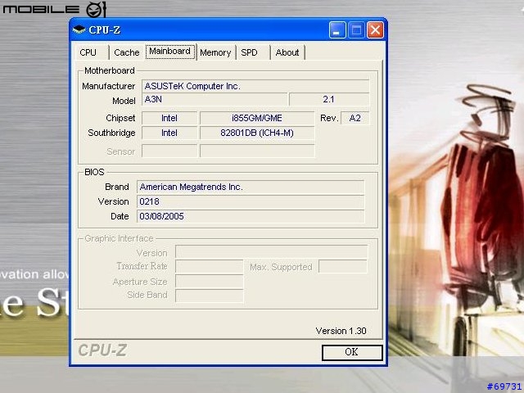Click the Chipset vendor field Intel
This screenshot has height=393, width=524.
169,118
